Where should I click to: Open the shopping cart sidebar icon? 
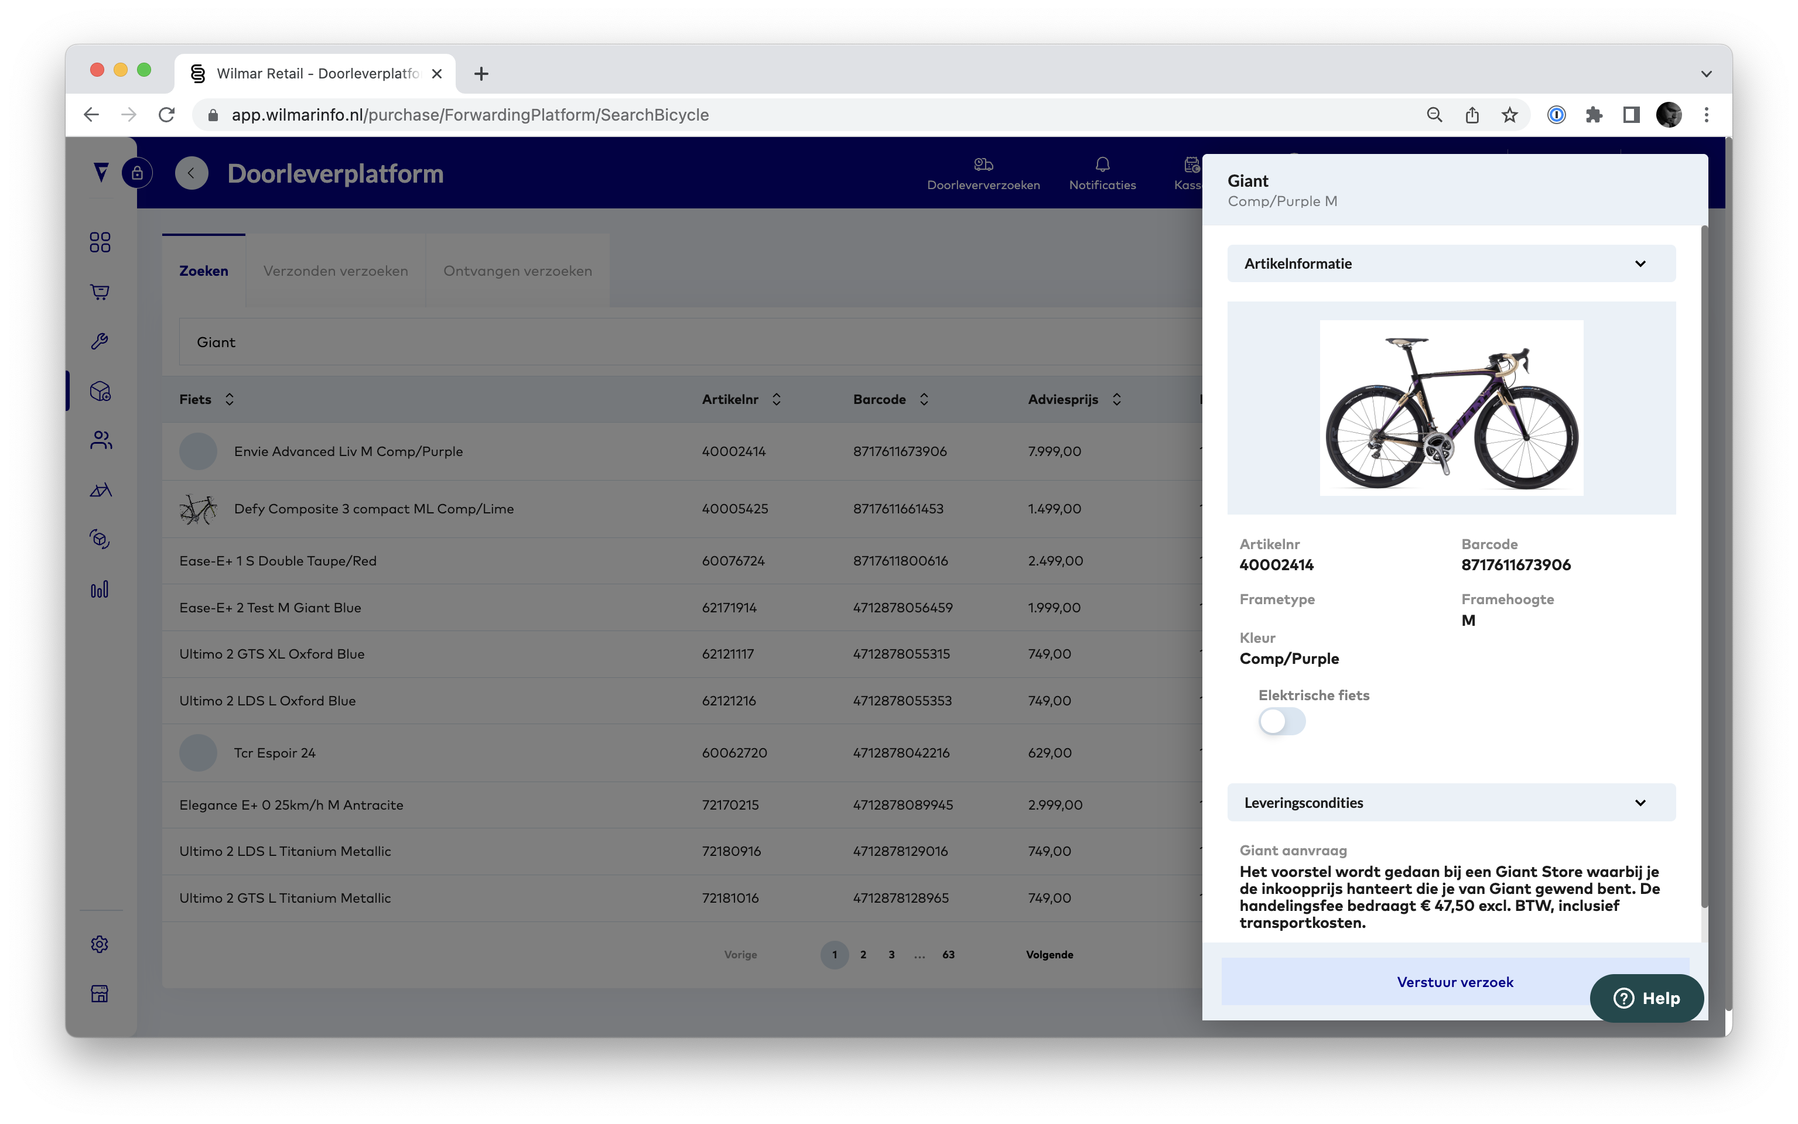coord(100,292)
